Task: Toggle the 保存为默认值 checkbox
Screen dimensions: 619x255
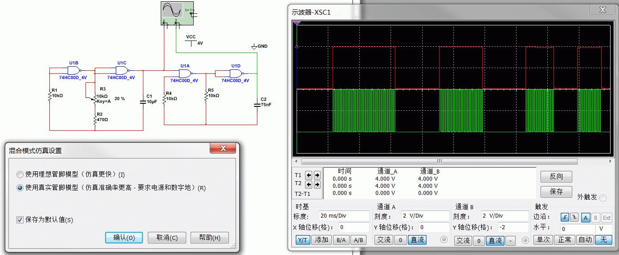Action: [x=20, y=219]
